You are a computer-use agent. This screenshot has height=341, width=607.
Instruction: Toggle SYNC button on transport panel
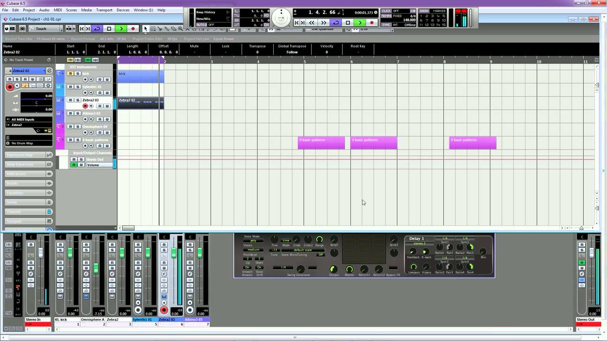click(x=386, y=25)
